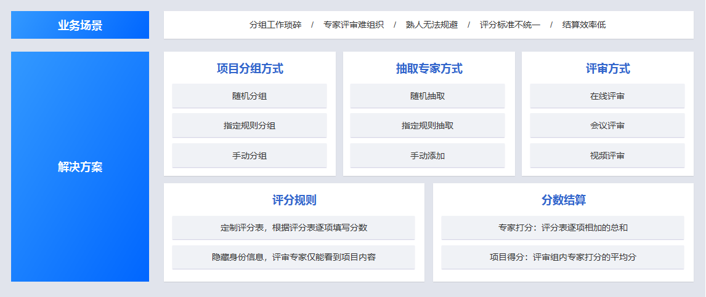Click 分数结算 section title

563,200
